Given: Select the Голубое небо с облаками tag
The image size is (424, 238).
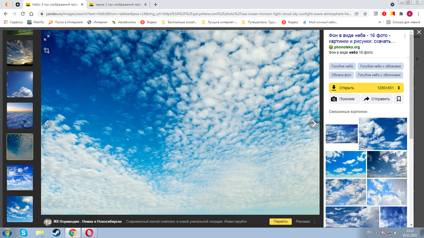Looking at the screenshot, I should pyautogui.click(x=381, y=66).
